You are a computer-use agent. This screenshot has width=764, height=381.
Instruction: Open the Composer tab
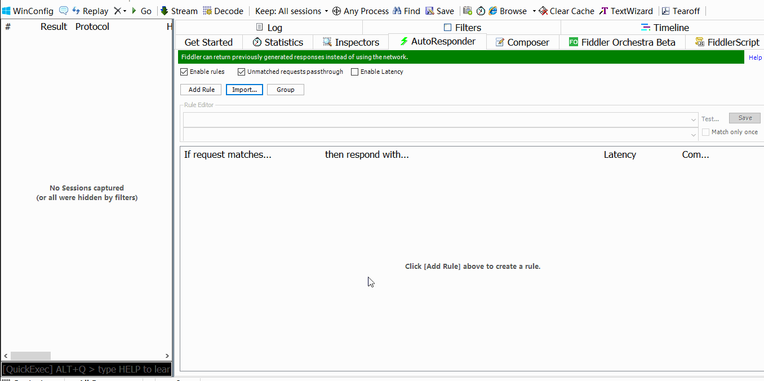click(522, 42)
